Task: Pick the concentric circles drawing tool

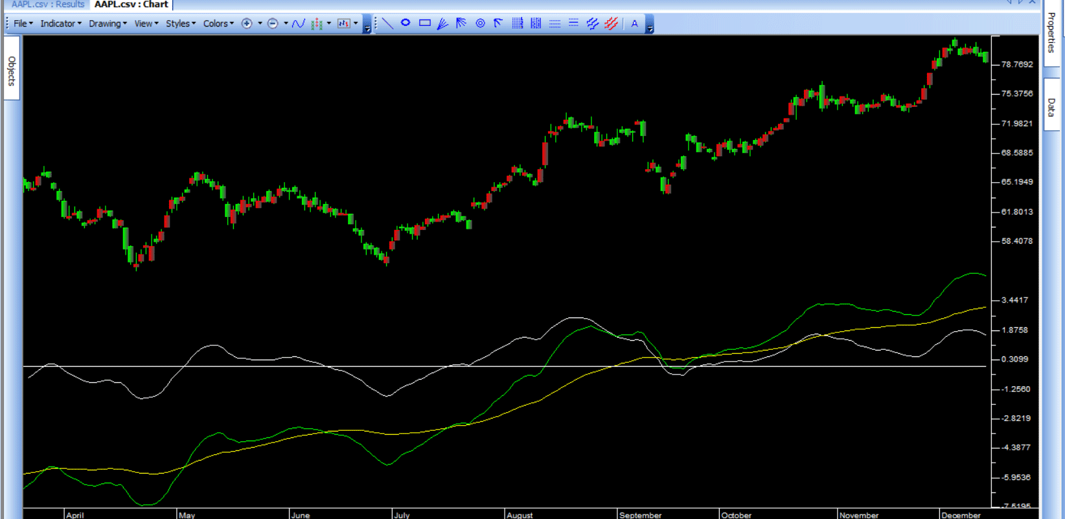Action: 480,23
